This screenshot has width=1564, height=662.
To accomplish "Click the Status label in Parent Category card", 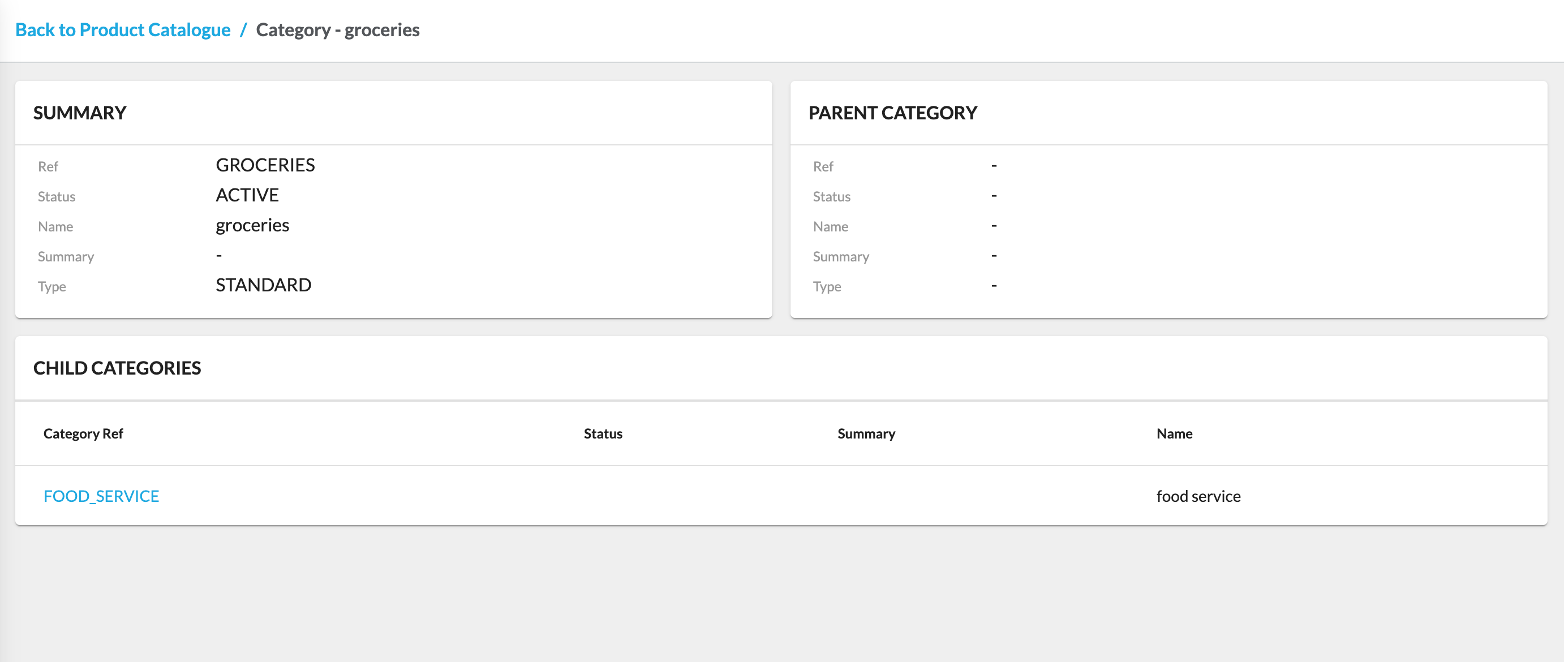I will point(831,197).
